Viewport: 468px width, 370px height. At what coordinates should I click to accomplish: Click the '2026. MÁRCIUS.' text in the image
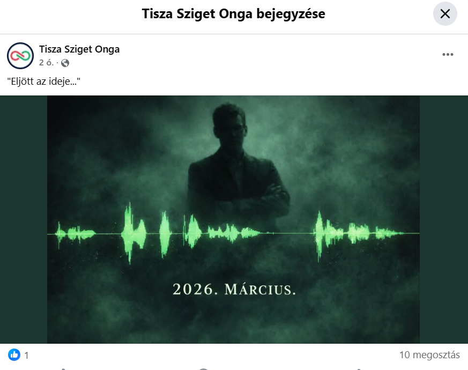[234, 290]
